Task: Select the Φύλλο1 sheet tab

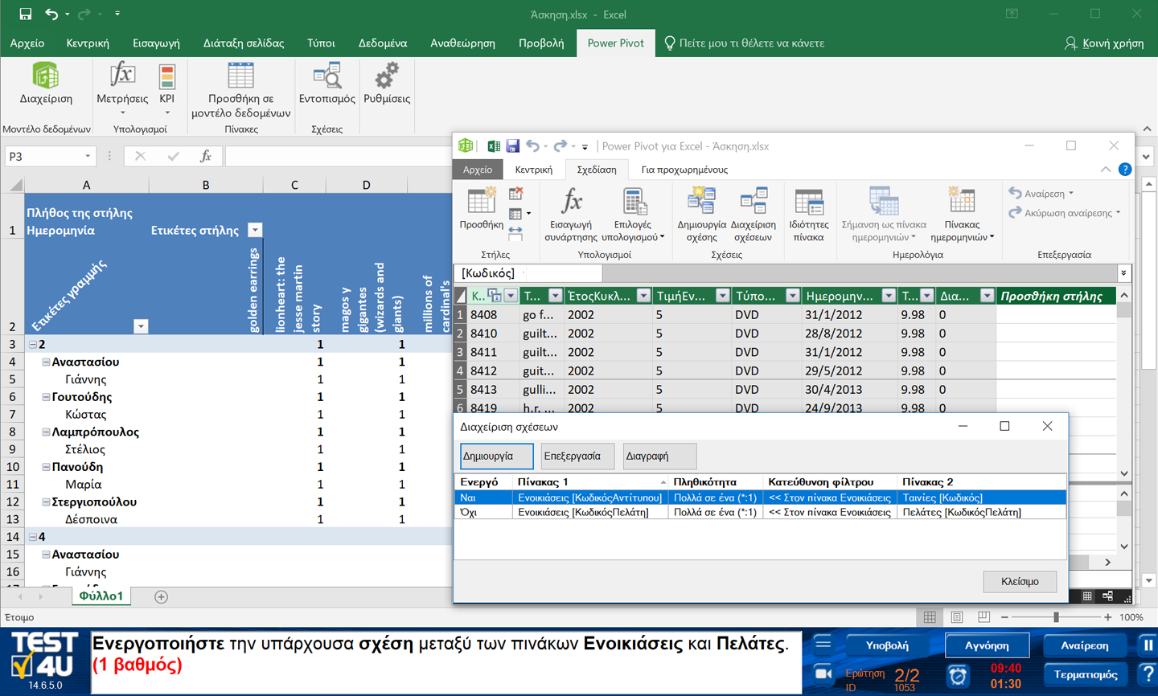Action: pos(101,596)
